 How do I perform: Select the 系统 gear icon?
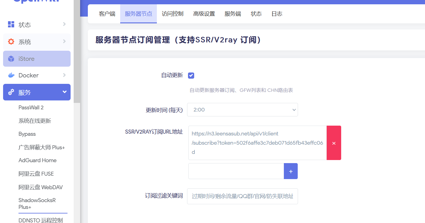point(11,41)
